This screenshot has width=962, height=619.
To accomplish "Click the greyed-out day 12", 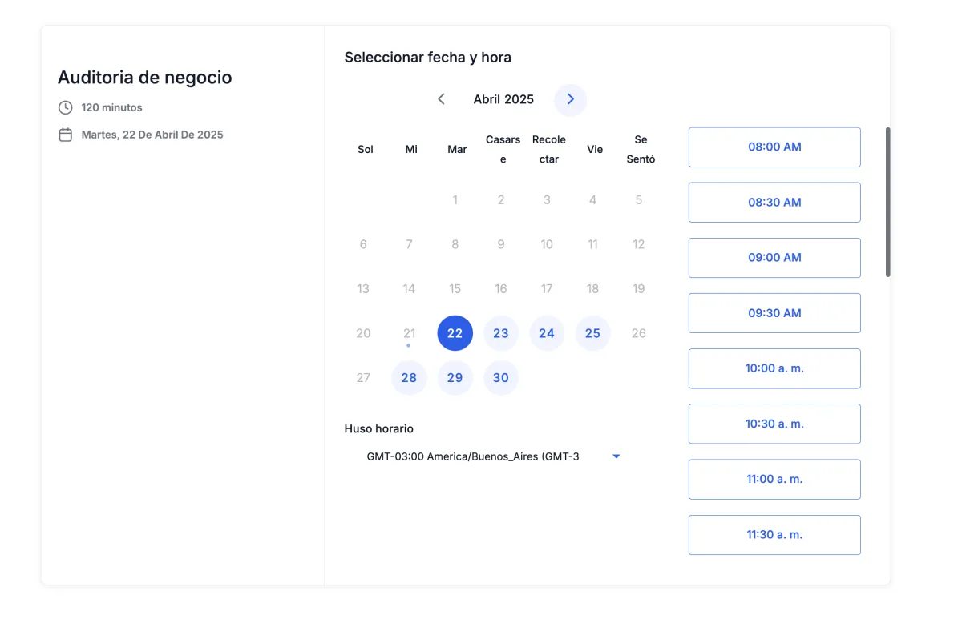I will pyautogui.click(x=638, y=244).
